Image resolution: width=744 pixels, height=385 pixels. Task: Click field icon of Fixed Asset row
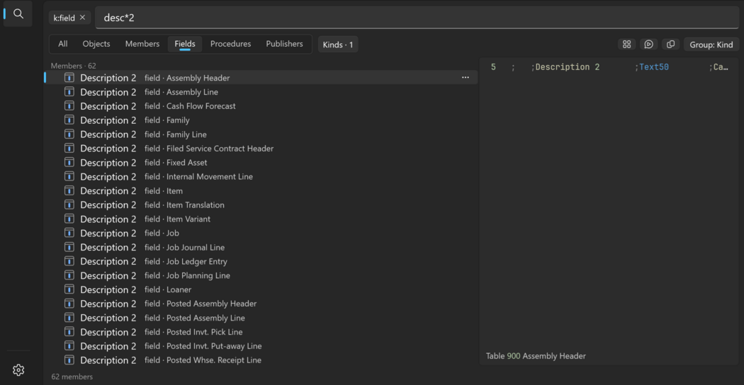[x=69, y=162]
